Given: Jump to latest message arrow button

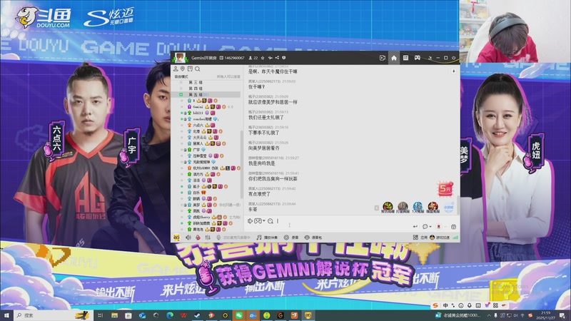Looking at the screenshot, I should click(454, 71).
